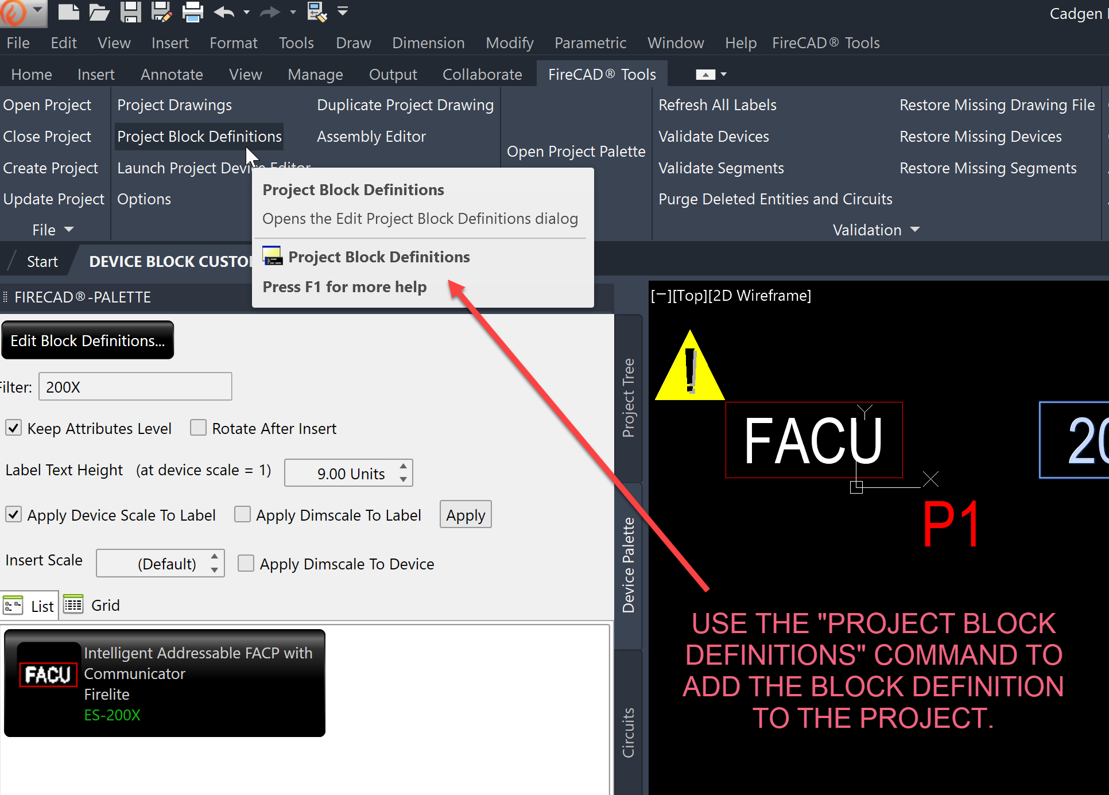Open ribbon minimize options dropdown arrow

(x=724, y=75)
